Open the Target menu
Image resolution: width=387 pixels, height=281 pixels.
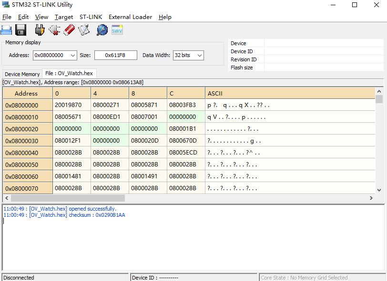click(x=63, y=17)
